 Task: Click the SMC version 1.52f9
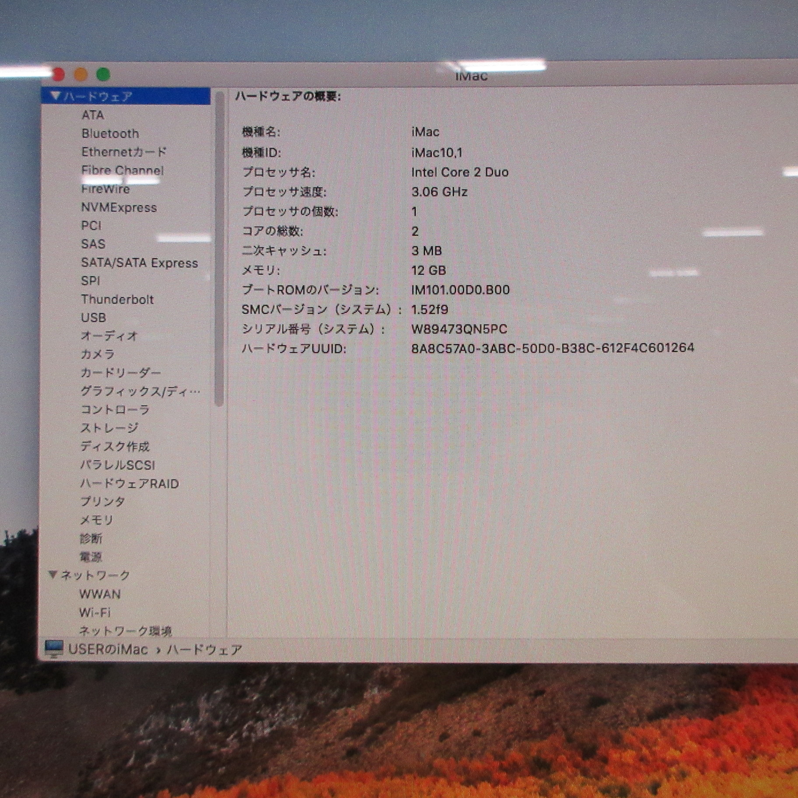(x=430, y=310)
